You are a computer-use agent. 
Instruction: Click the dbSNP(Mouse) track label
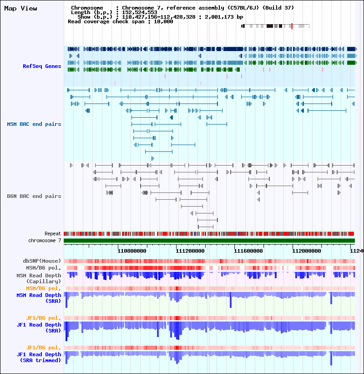42,261
